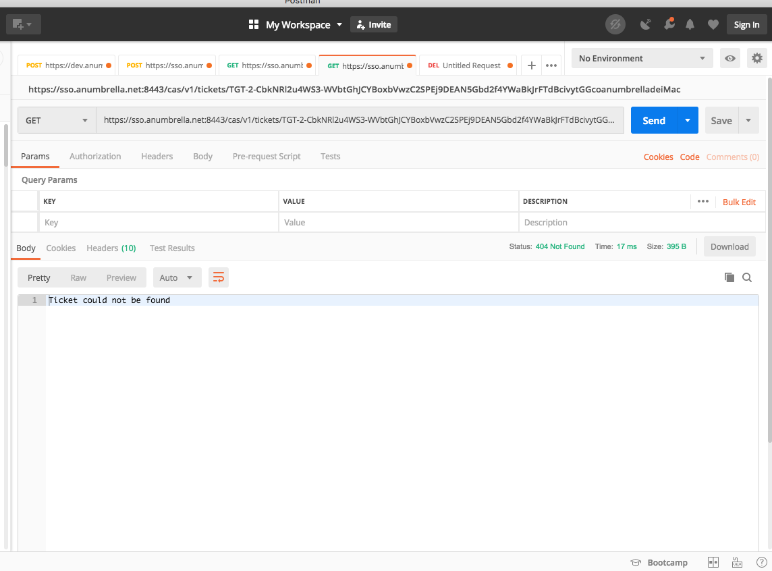Open the No Environment dropdown
The height and width of the screenshot is (571, 772).
(641, 58)
